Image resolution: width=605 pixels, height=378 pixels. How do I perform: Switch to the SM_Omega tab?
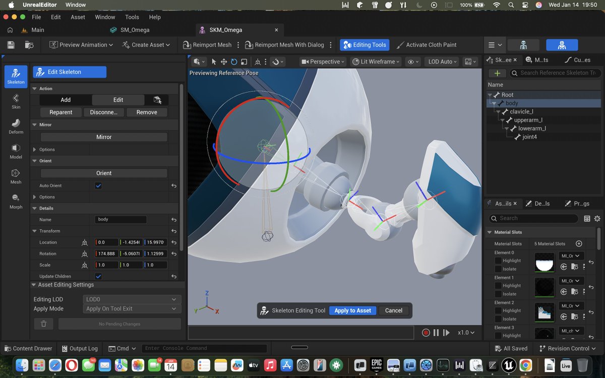pyautogui.click(x=135, y=30)
